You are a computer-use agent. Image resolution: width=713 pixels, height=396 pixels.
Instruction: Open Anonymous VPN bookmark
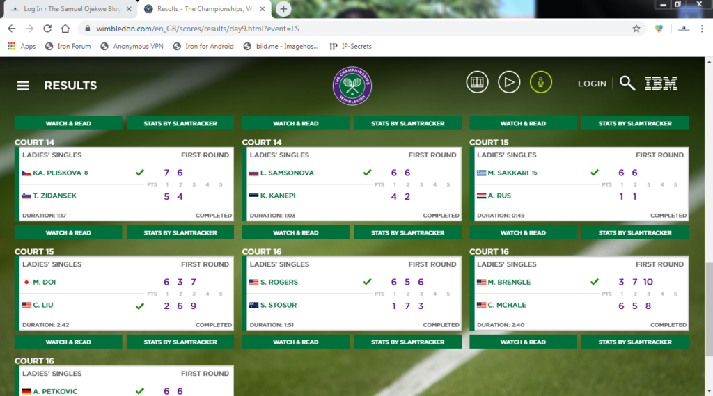[132, 47]
